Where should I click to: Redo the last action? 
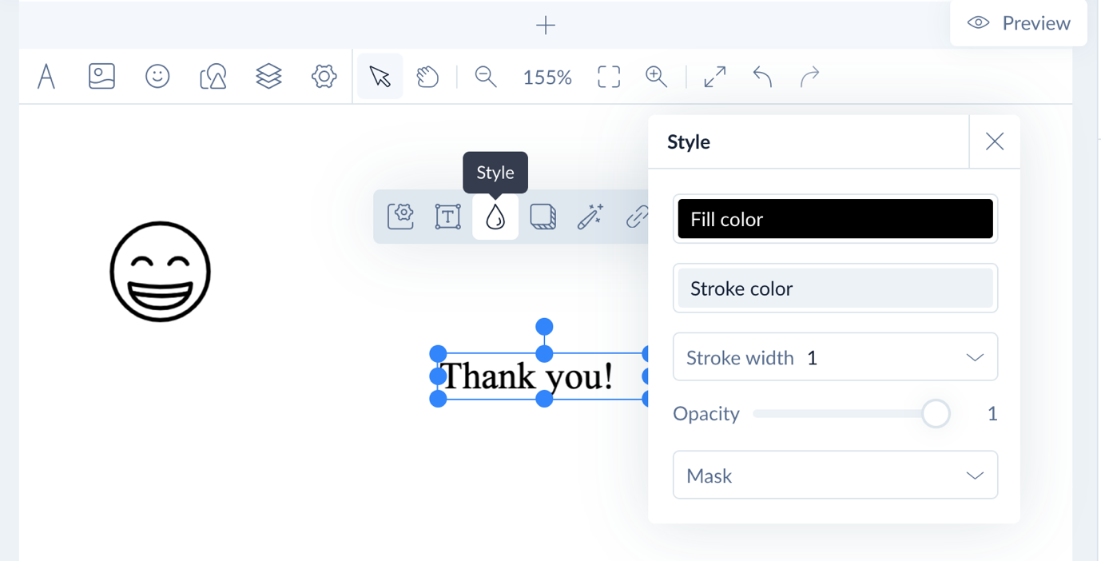click(x=810, y=77)
